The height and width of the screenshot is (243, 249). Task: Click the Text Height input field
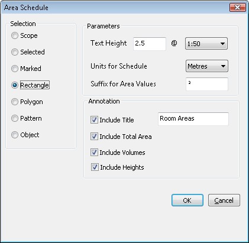(x=150, y=44)
